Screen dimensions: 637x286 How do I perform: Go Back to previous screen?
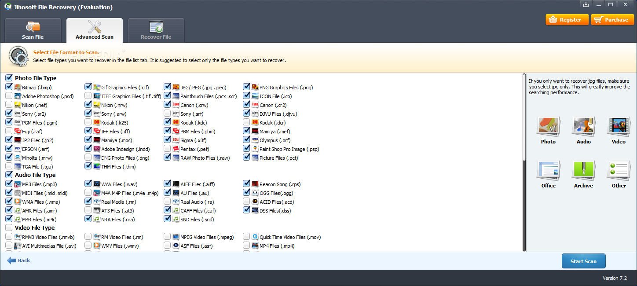pos(19,260)
